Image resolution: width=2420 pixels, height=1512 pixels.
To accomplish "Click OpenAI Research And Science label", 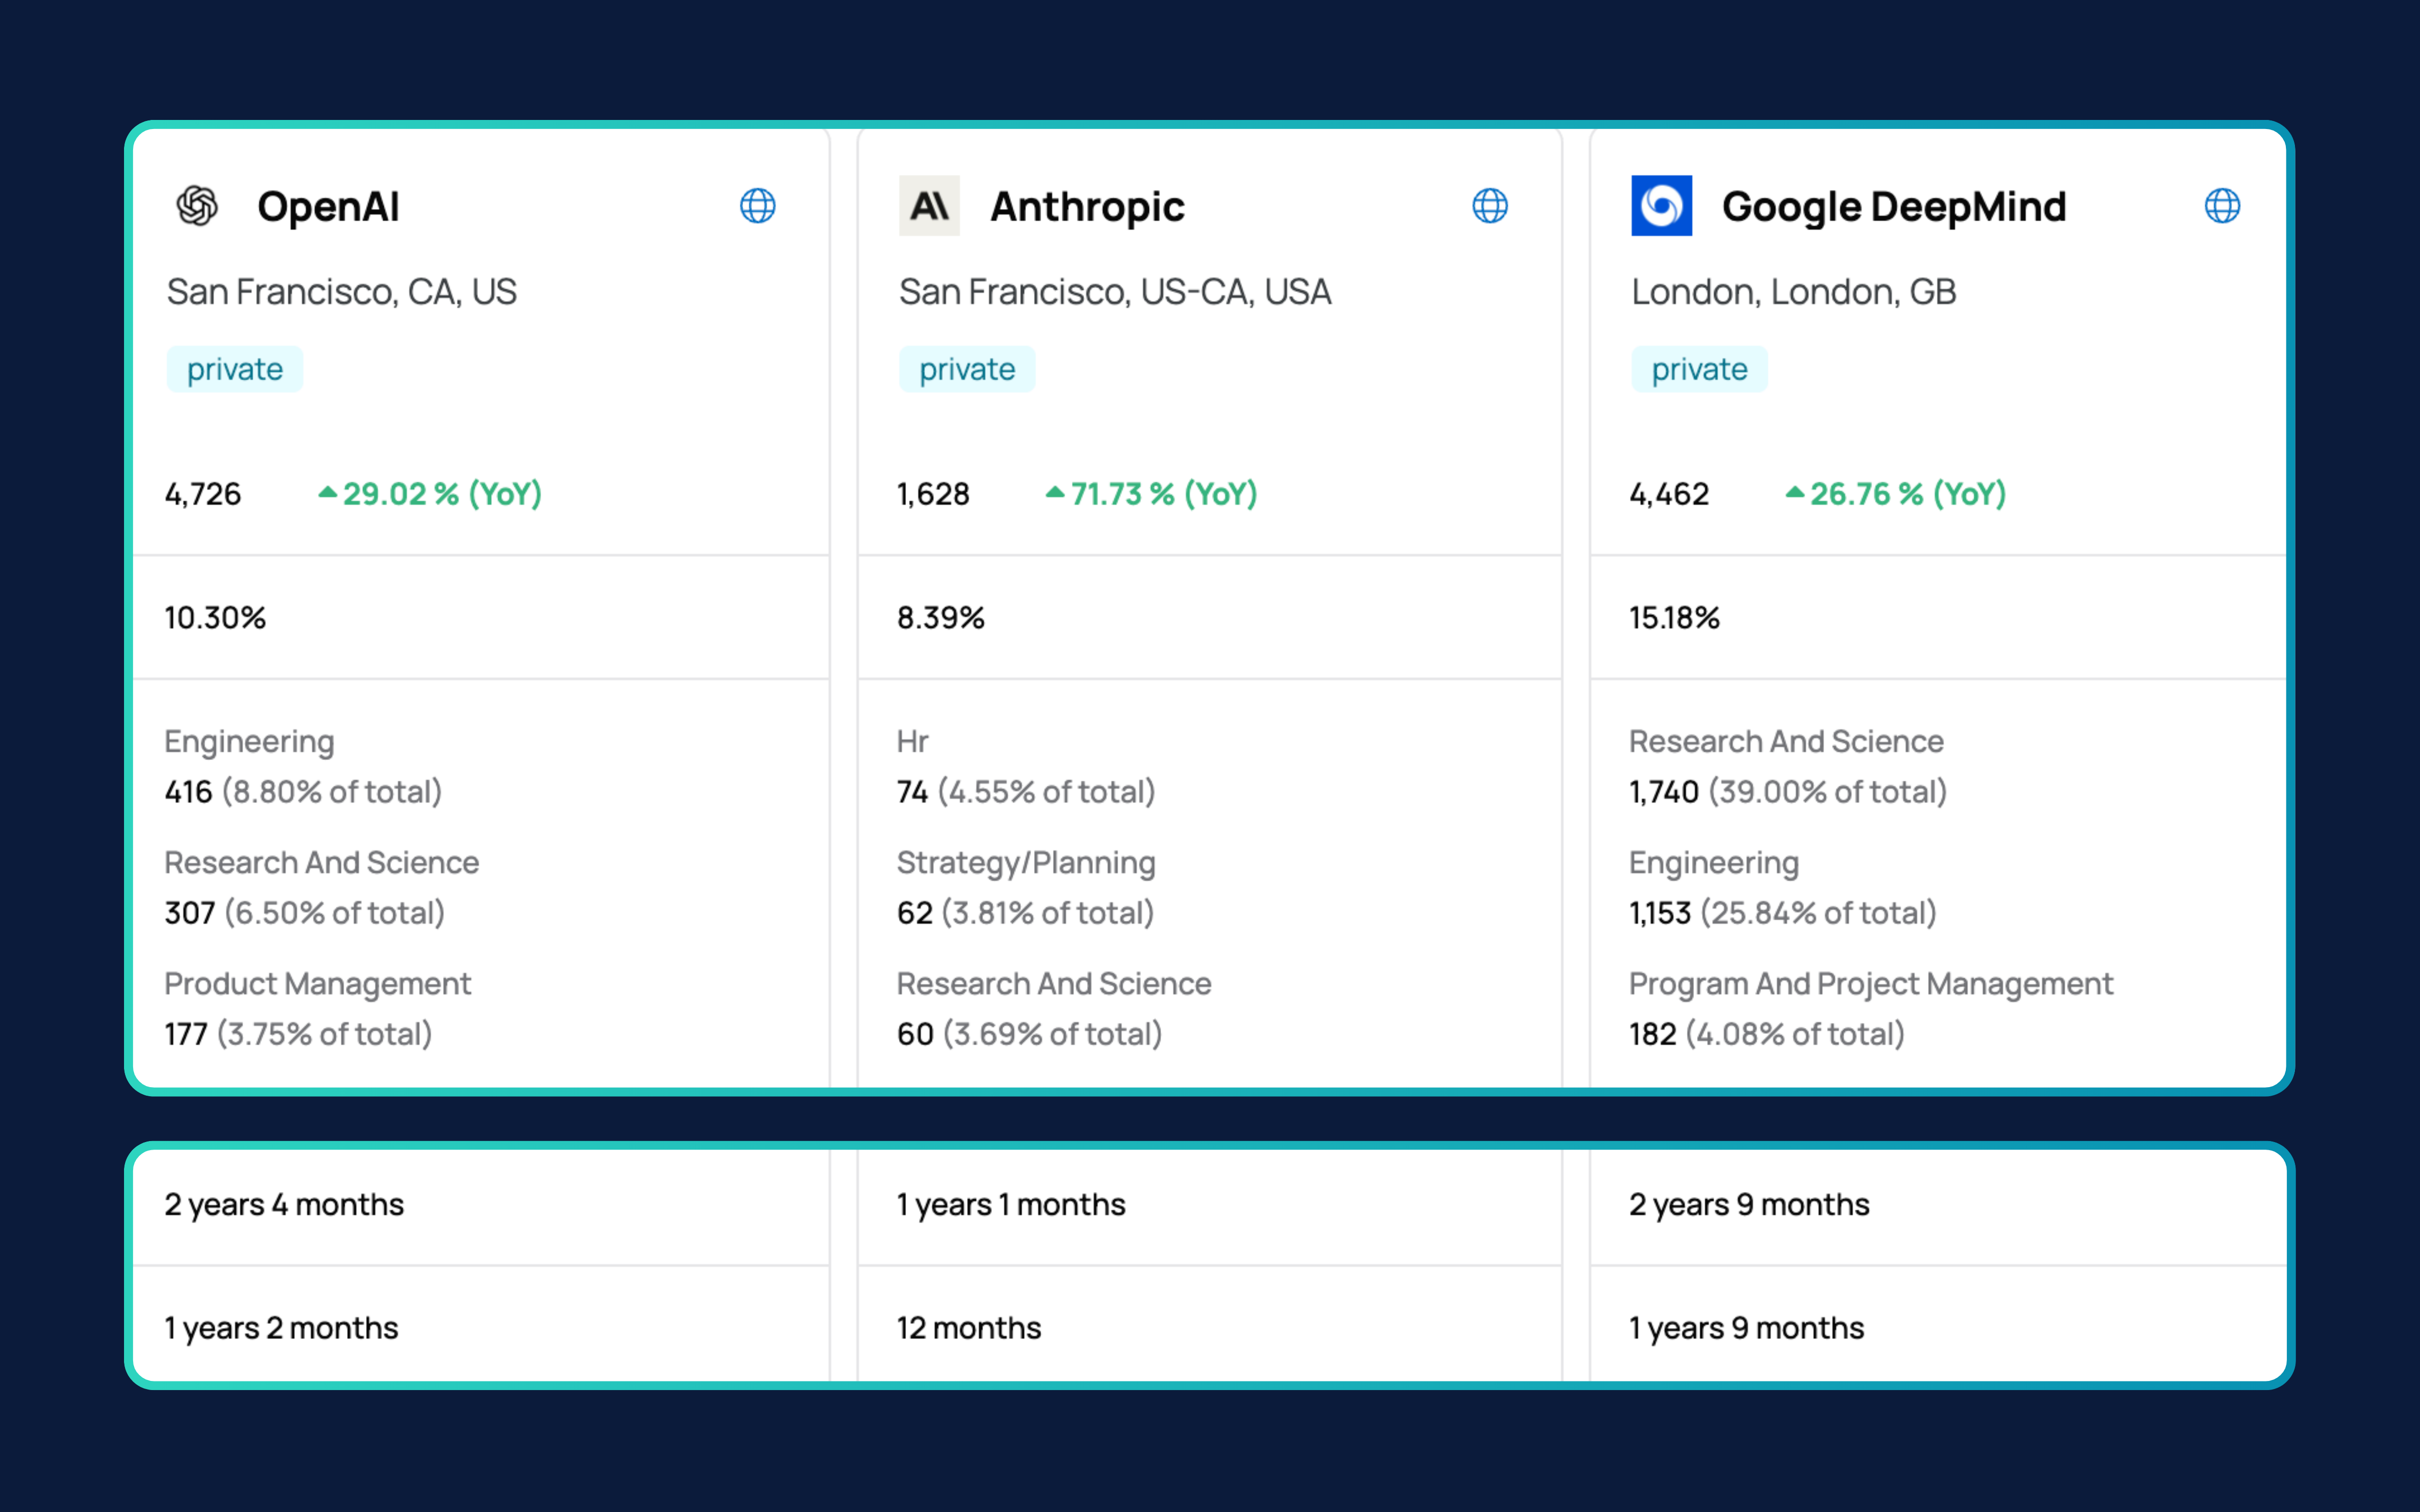I will click(322, 862).
